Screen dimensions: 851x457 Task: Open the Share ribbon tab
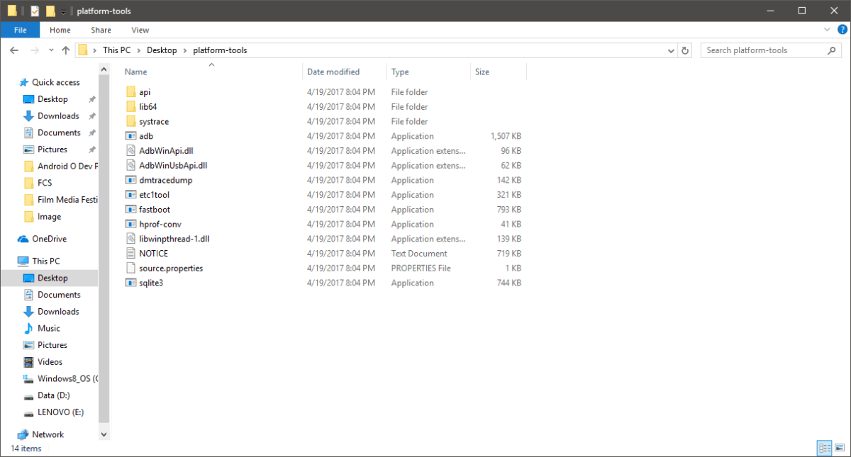click(101, 30)
